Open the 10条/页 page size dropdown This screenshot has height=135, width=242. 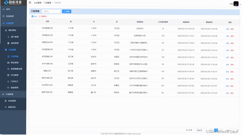tap(200, 130)
